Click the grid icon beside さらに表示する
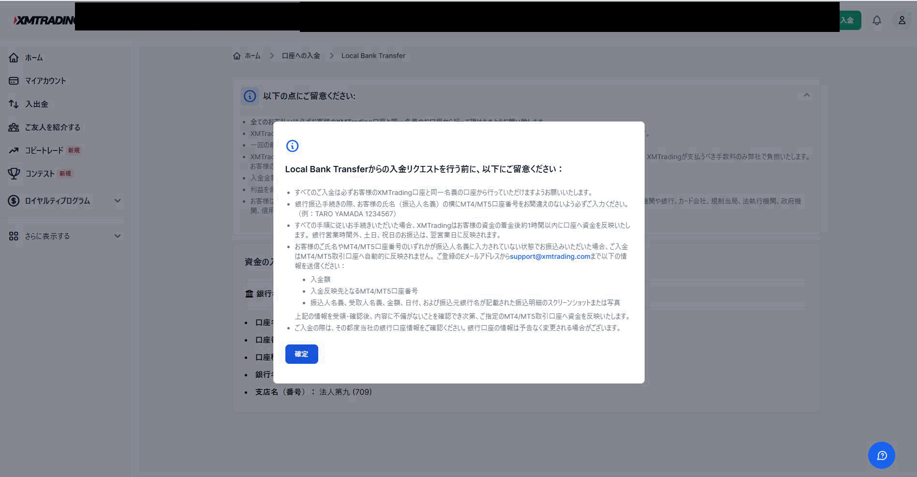Image resolution: width=917 pixels, height=477 pixels. click(14, 236)
